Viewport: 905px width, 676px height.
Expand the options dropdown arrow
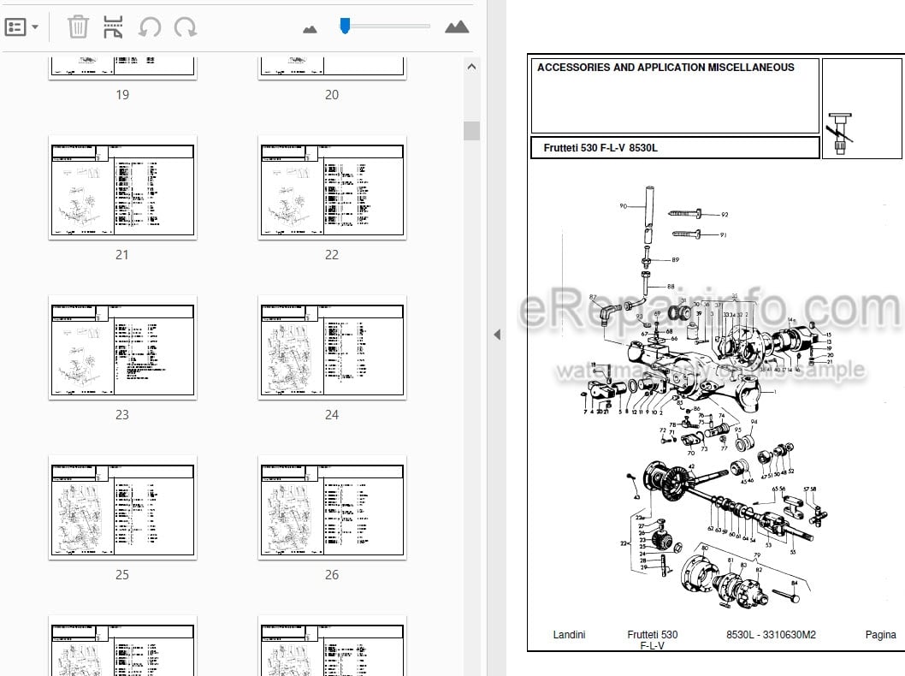click(35, 27)
